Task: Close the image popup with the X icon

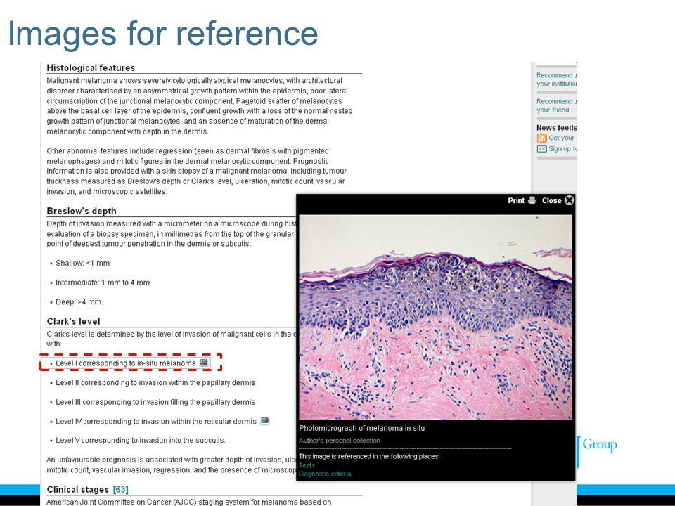Action: (x=569, y=200)
